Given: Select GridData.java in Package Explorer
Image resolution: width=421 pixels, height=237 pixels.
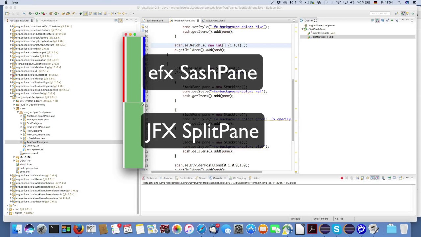Looking at the screenshot, I should pos(34,123).
